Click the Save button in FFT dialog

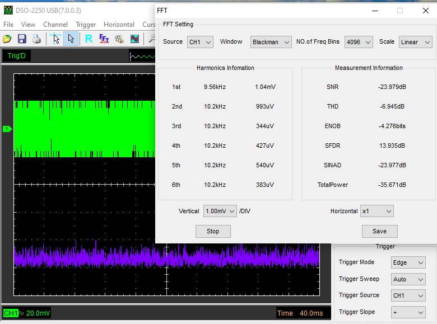pos(379,231)
